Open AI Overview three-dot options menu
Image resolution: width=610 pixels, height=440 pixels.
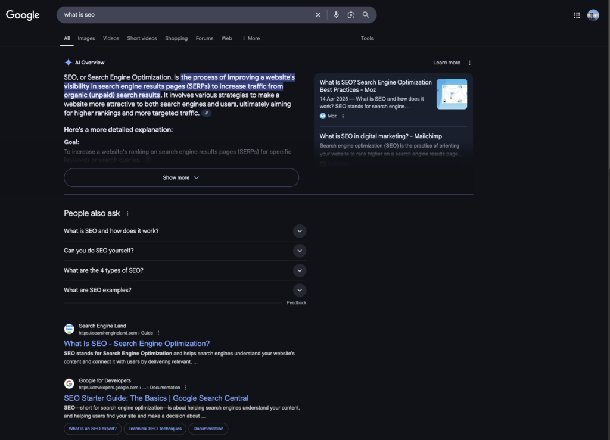click(469, 63)
